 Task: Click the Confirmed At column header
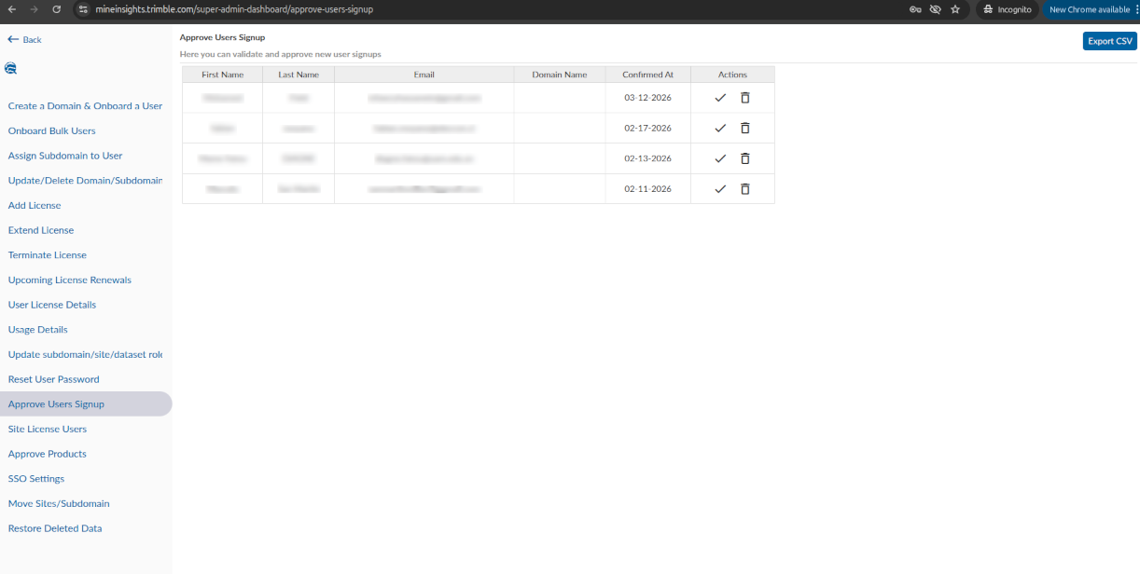coord(647,75)
